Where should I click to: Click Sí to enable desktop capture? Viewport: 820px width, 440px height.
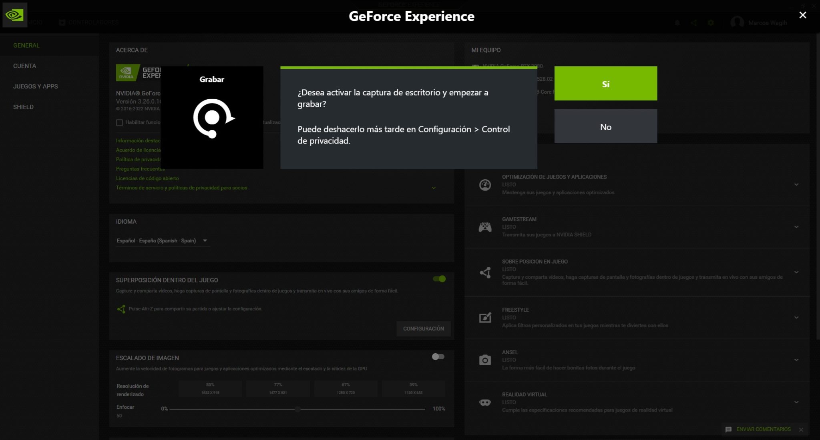click(605, 83)
